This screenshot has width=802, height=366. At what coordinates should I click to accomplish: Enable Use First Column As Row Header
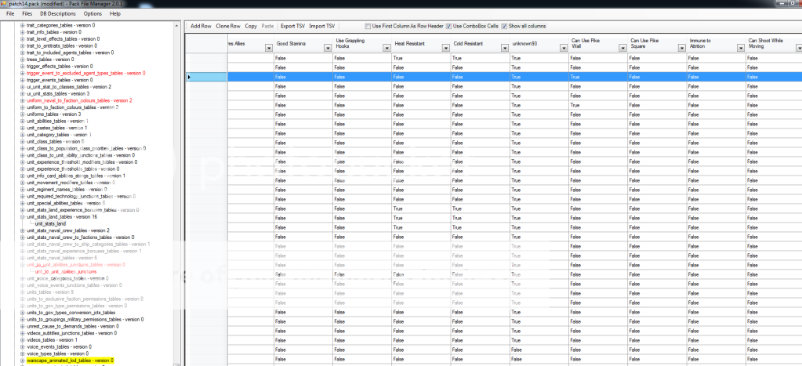coord(368,26)
